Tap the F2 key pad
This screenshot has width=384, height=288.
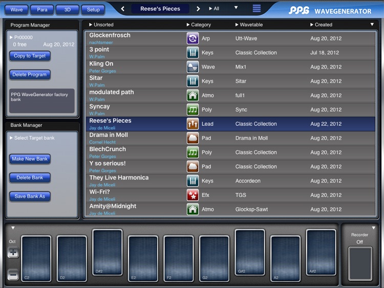point(179,259)
